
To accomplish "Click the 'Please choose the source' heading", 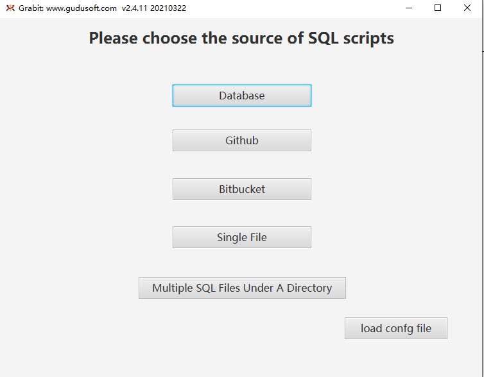I will [241, 38].
